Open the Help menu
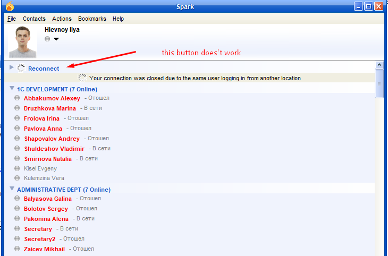388x256 pixels. [x=118, y=19]
